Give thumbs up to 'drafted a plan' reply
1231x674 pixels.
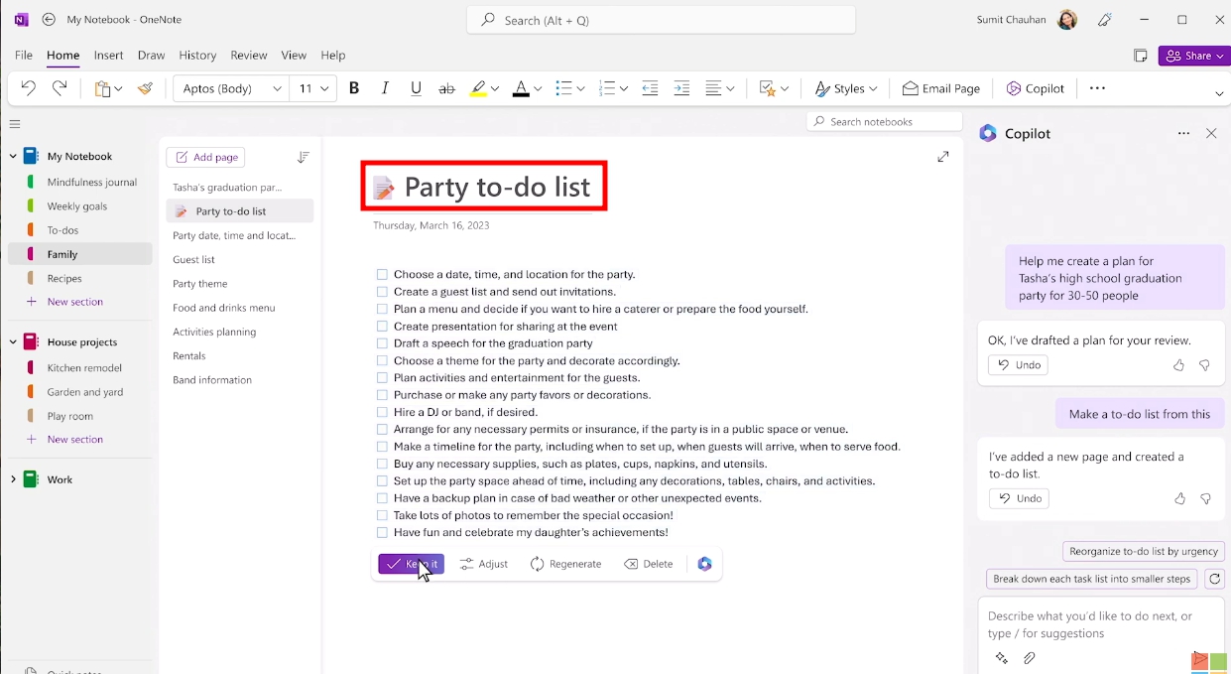(1178, 365)
